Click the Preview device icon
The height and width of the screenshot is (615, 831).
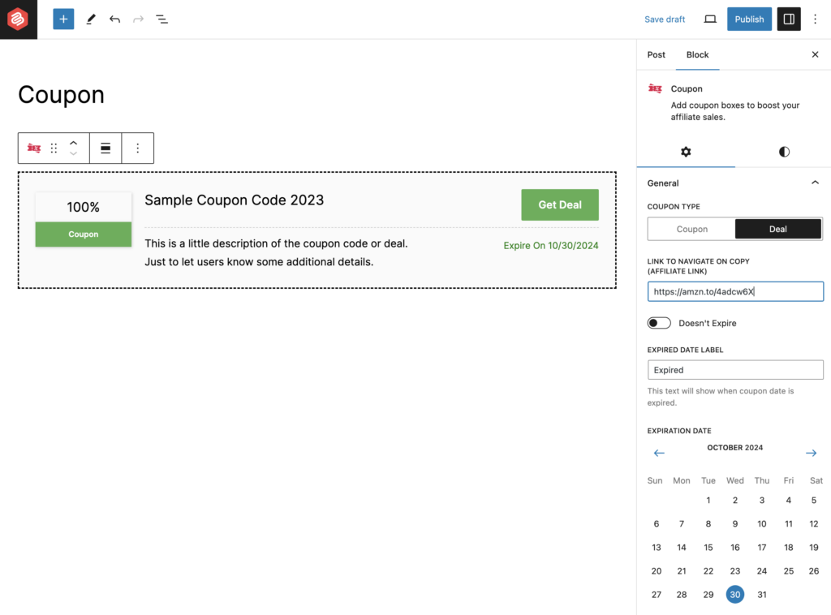click(710, 19)
